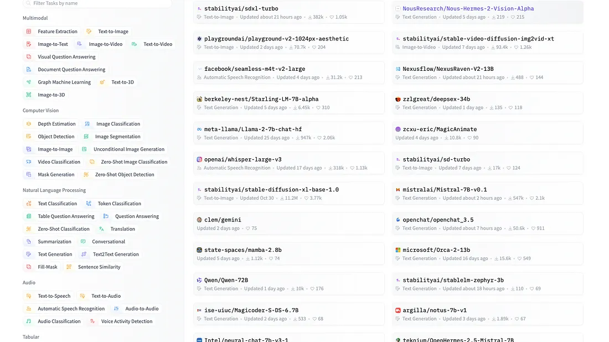Filter by Sentence Similarity
Viewport: 609px width, 342px height.
point(94,267)
